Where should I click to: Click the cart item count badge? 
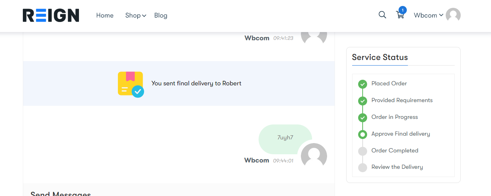click(x=403, y=10)
